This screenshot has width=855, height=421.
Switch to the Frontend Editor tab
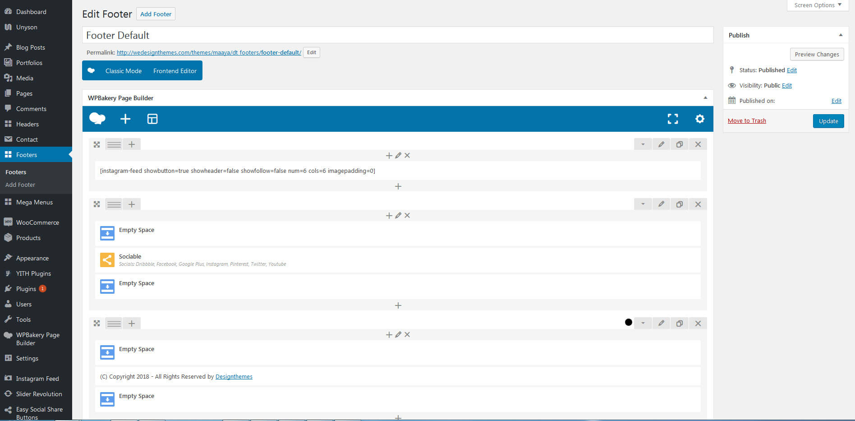pyautogui.click(x=175, y=70)
